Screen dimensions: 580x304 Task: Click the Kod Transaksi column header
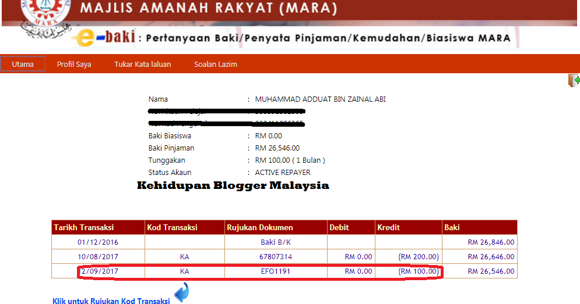click(185, 227)
